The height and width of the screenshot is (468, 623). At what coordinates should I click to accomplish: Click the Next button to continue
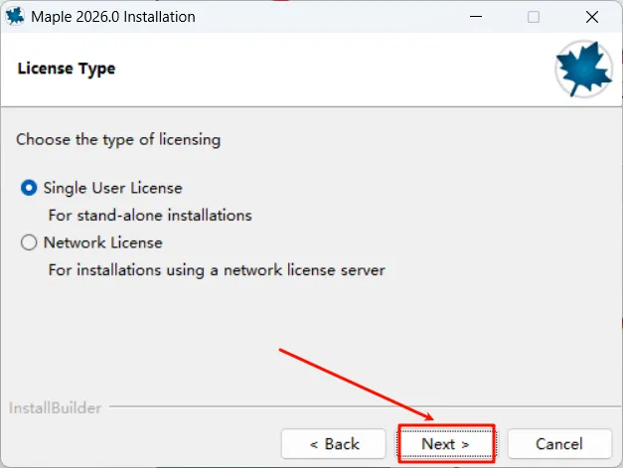pyautogui.click(x=446, y=444)
